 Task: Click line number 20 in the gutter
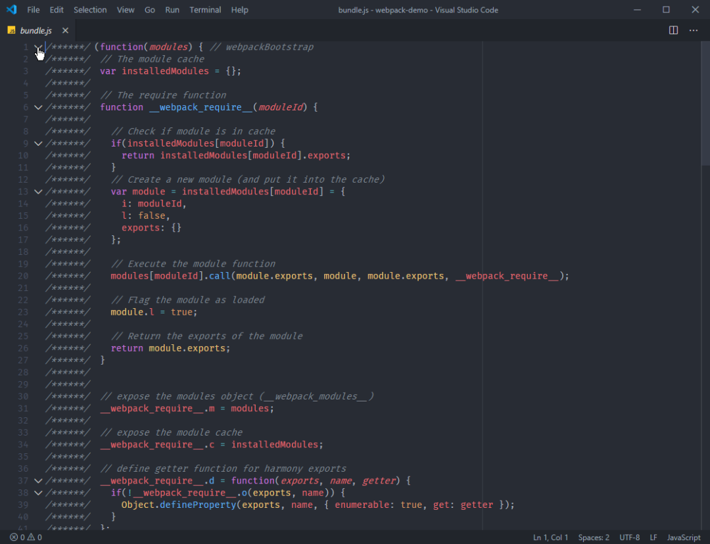point(23,275)
